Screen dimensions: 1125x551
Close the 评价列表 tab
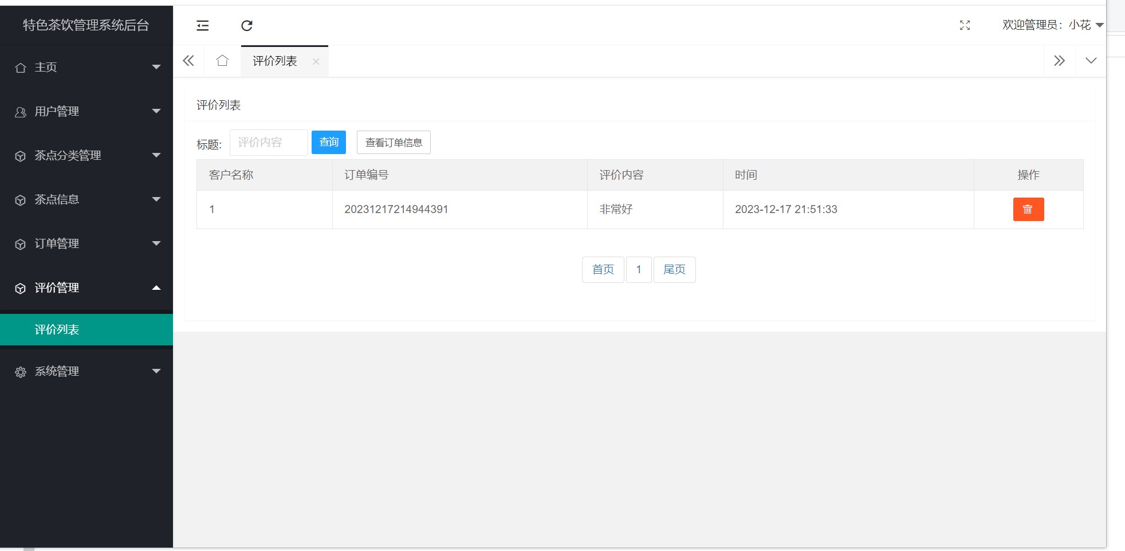316,61
